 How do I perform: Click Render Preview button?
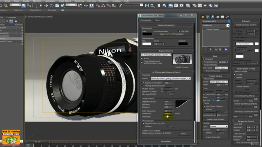(x=182, y=67)
